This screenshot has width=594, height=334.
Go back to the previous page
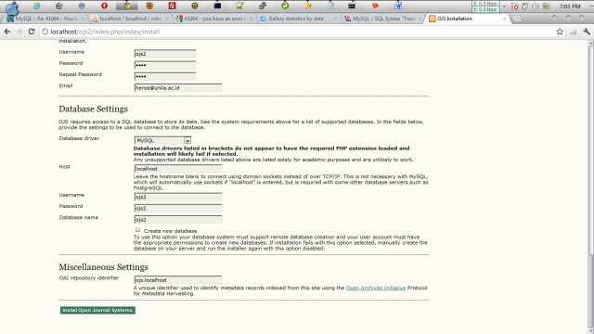pos(7,32)
